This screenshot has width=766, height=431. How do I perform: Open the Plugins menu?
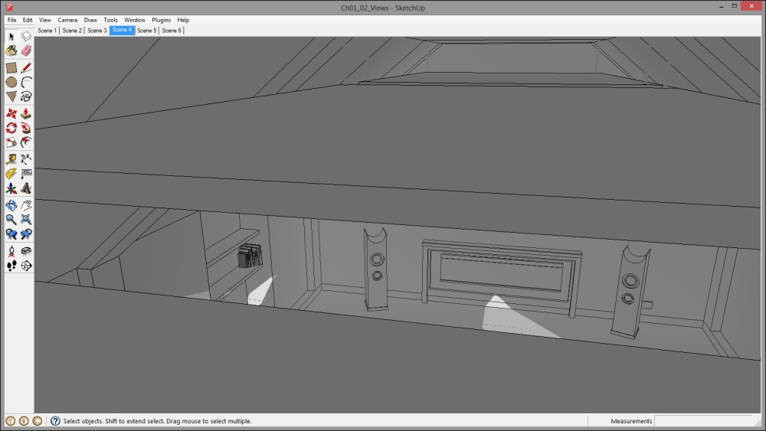pyautogui.click(x=161, y=20)
